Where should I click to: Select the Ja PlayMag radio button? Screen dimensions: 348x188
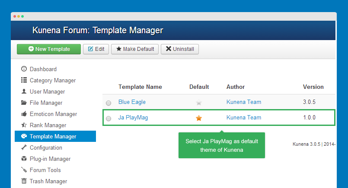click(x=109, y=119)
